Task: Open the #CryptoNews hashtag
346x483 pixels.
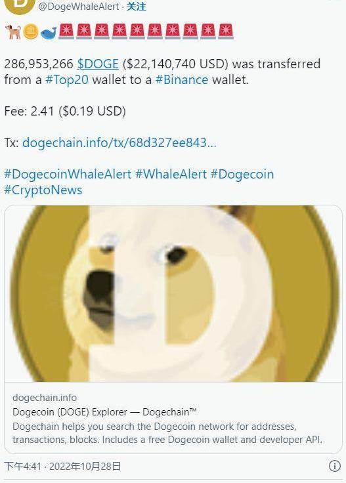Action: click(x=43, y=190)
